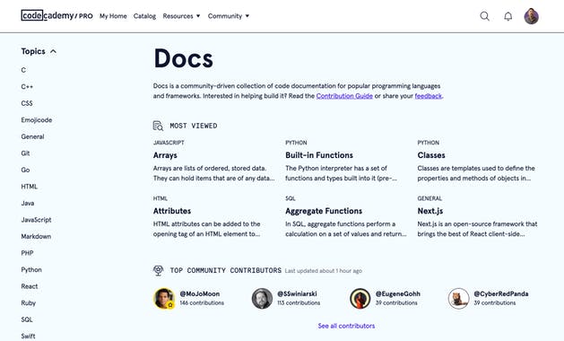Image resolution: width=564 pixels, height=341 pixels.
Task: Open the Attributes doc entry
Action: pyautogui.click(x=172, y=211)
